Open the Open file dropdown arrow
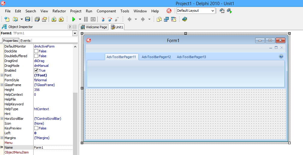Screen dimensions: 303x155 point(22,19)
